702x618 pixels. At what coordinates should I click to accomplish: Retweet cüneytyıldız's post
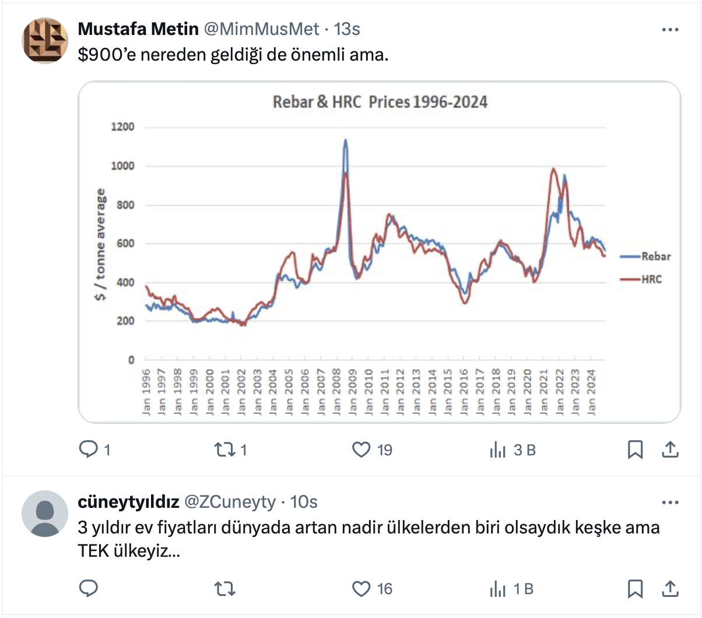tap(224, 589)
